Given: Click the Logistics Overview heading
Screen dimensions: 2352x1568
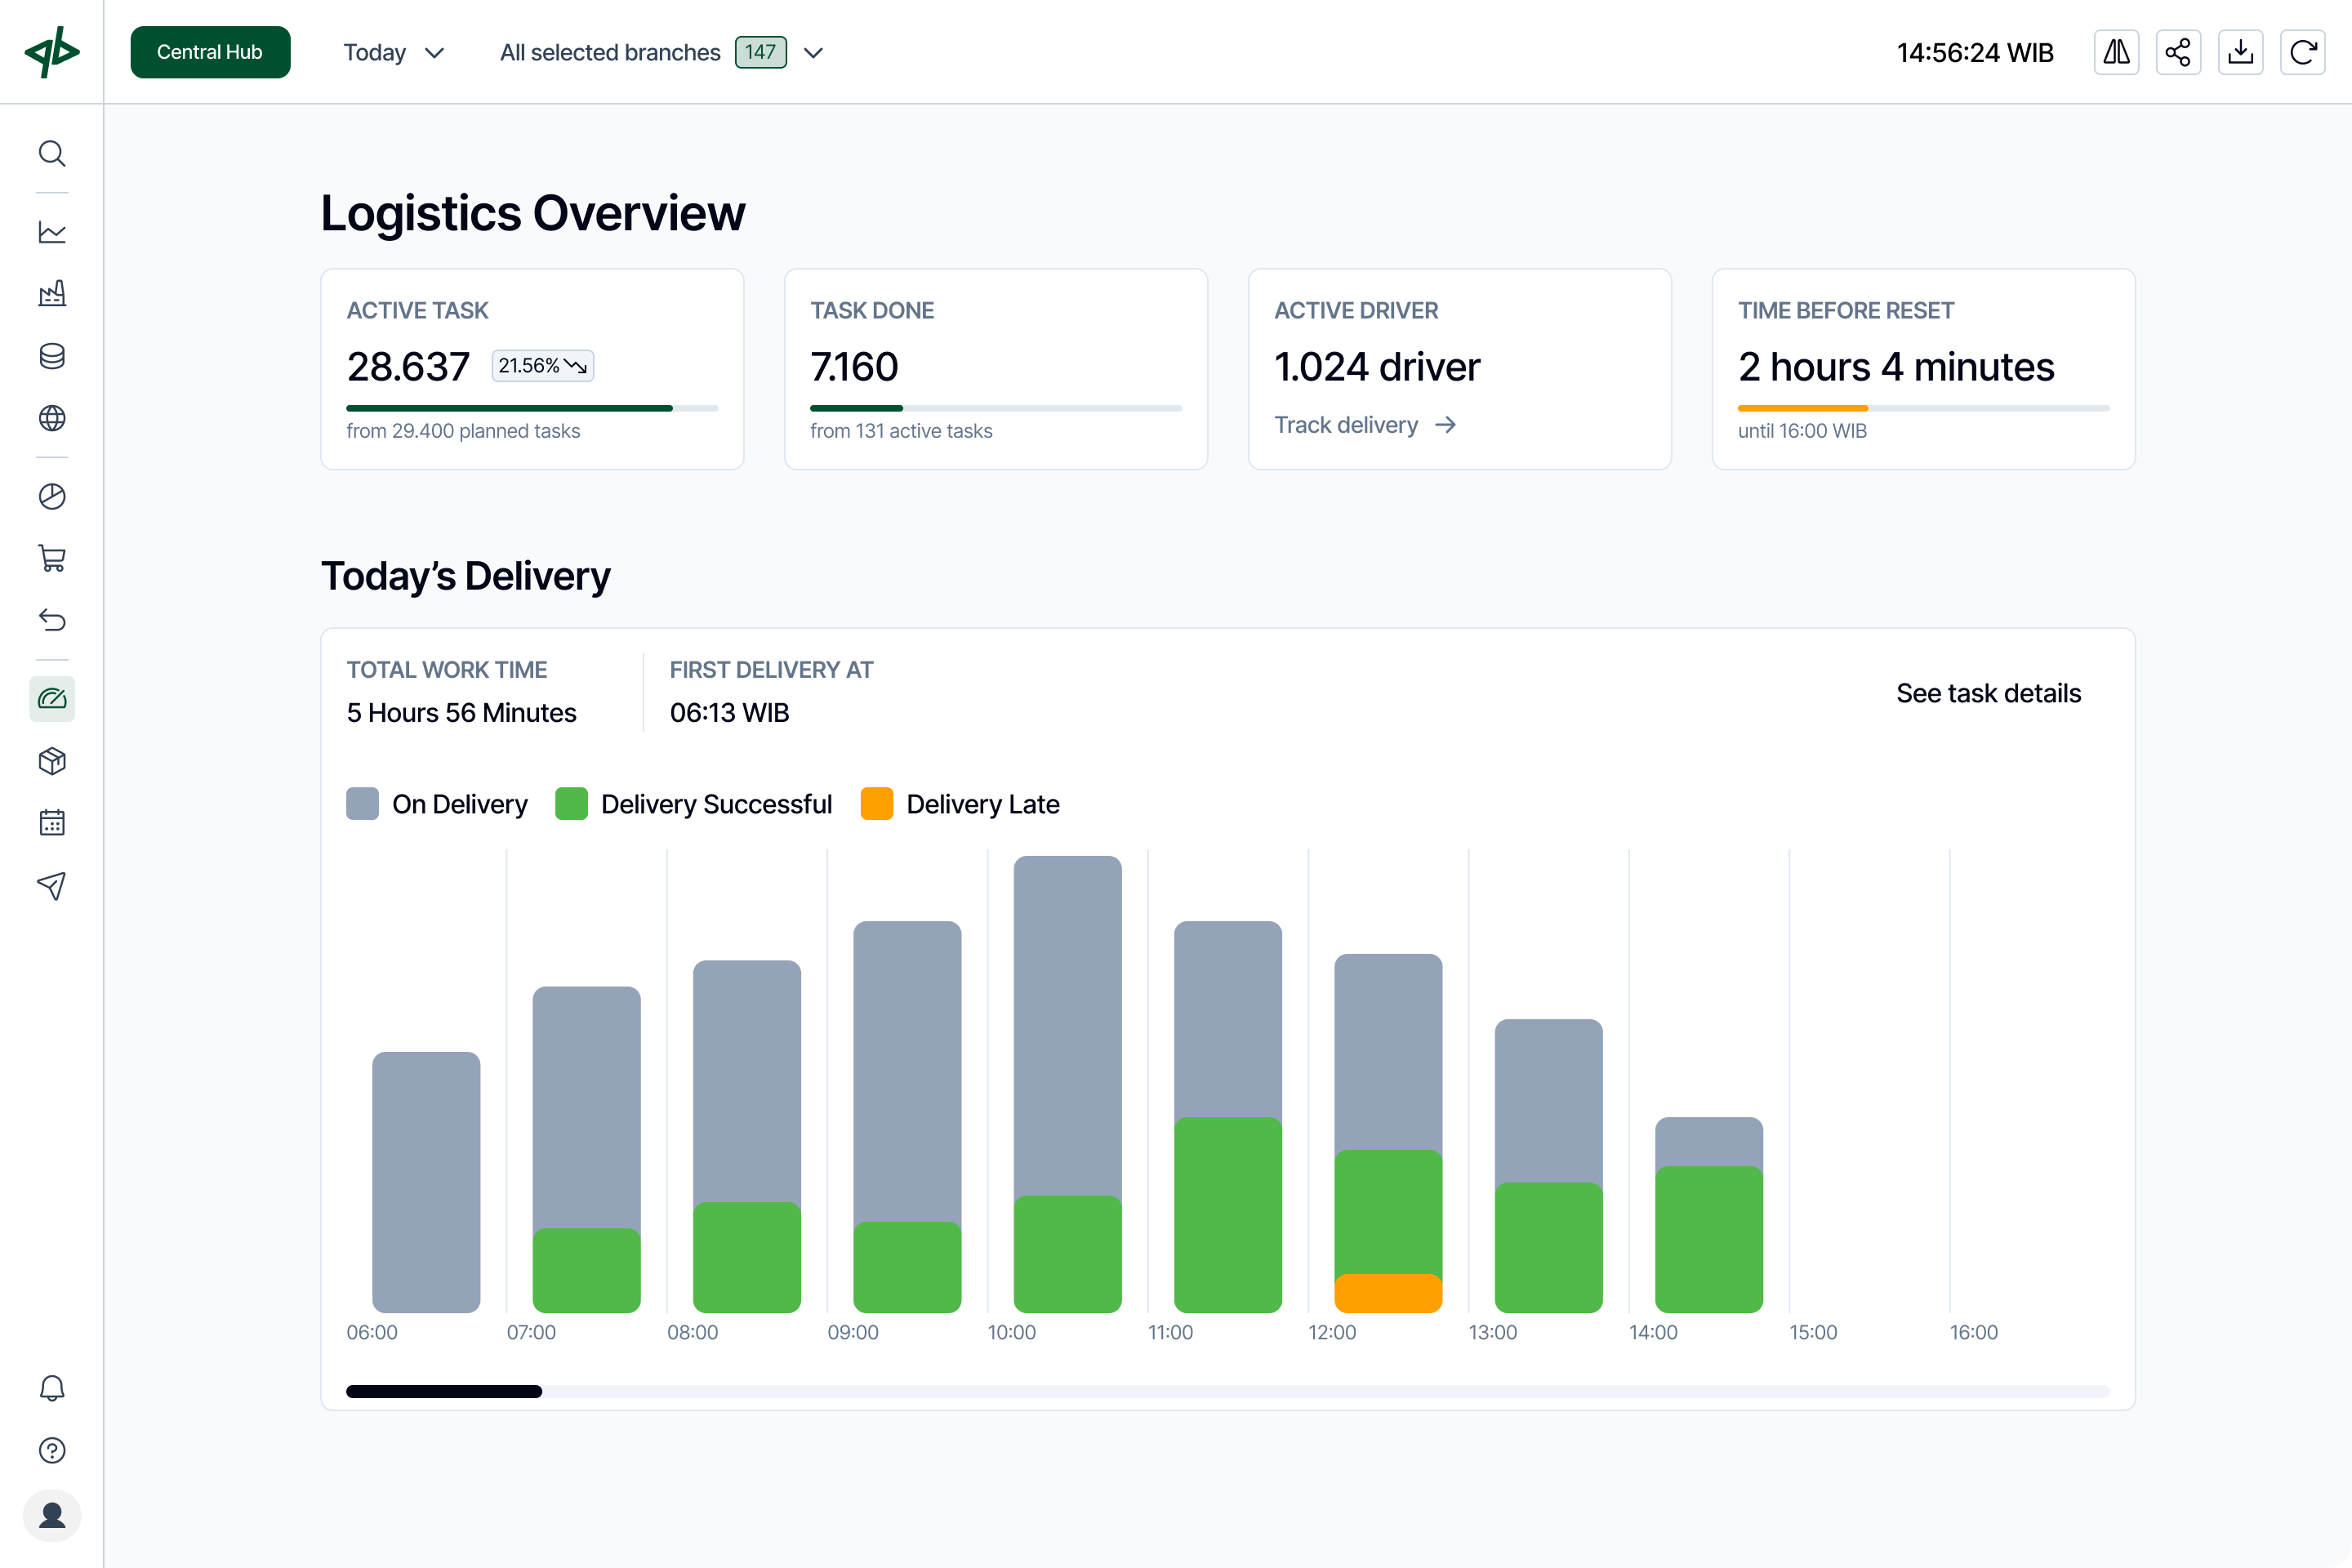Looking at the screenshot, I should (533, 212).
